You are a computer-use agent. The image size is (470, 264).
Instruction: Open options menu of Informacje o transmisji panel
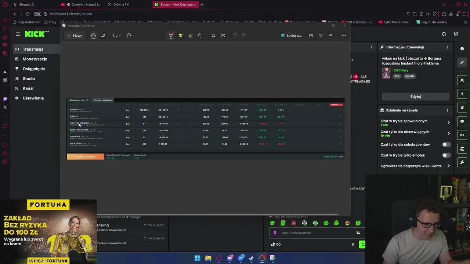click(x=447, y=47)
